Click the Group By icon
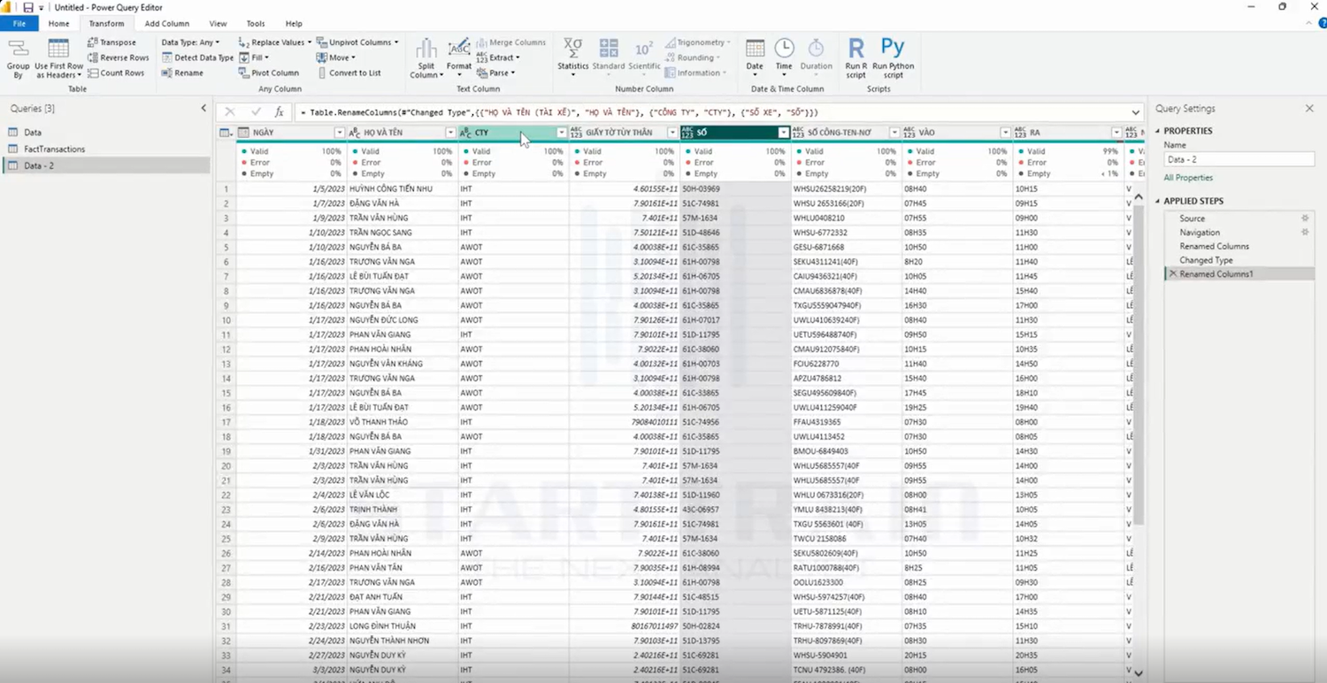This screenshot has width=1327, height=683. click(x=18, y=58)
